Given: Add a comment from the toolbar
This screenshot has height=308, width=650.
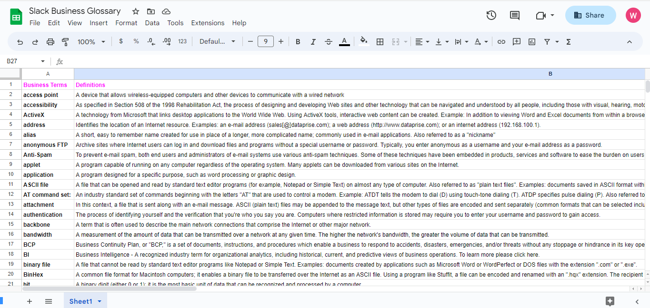Looking at the screenshot, I should tap(516, 42).
